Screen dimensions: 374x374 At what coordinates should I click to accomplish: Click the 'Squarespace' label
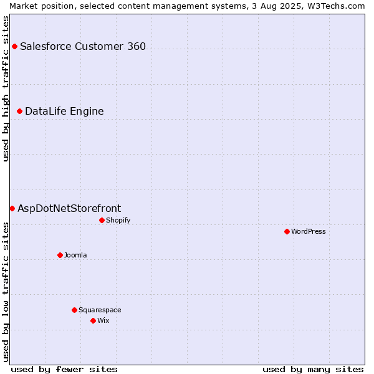point(100,310)
